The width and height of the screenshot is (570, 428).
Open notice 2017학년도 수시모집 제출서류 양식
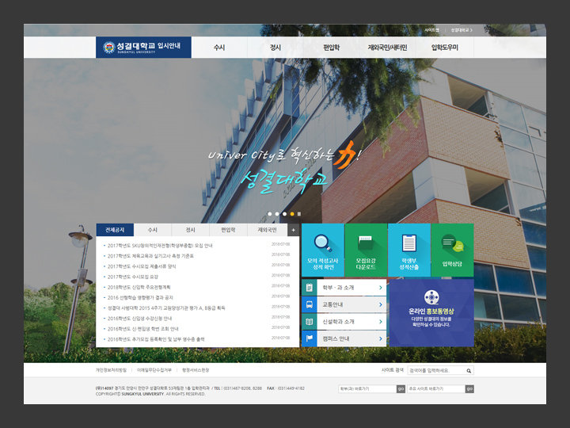(x=142, y=266)
